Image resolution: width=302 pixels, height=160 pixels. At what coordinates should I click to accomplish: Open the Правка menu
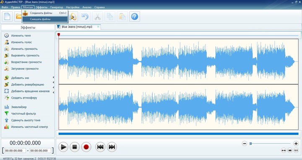pyautogui.click(x=16, y=7)
